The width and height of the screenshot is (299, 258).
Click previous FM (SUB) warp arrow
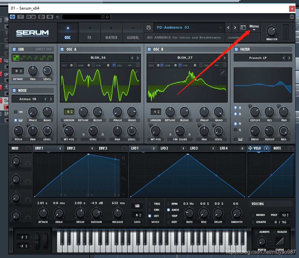[170, 134]
